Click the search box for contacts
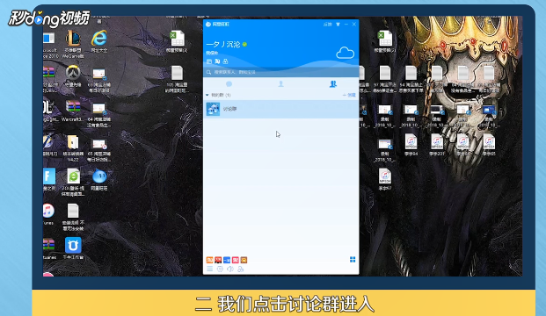The width and height of the screenshot is (546, 316). pyautogui.click(x=281, y=72)
